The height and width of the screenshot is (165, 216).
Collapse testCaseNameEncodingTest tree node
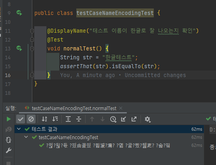tap(26, 137)
